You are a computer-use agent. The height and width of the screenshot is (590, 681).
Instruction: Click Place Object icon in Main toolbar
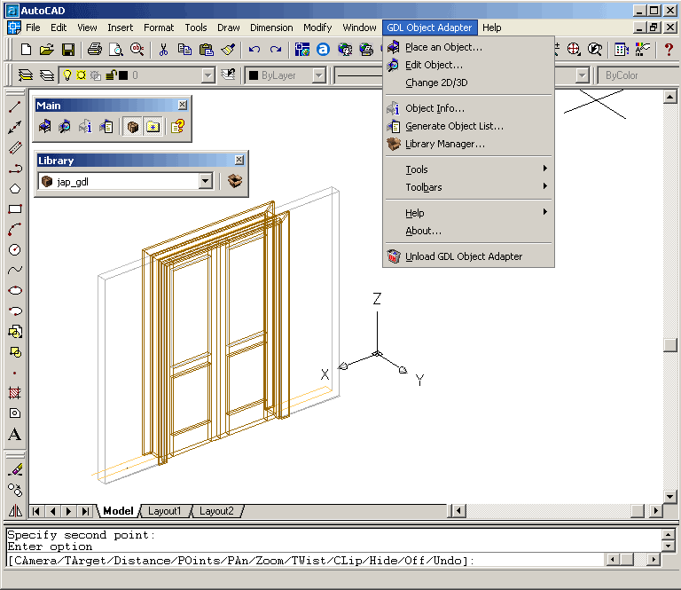(x=44, y=126)
